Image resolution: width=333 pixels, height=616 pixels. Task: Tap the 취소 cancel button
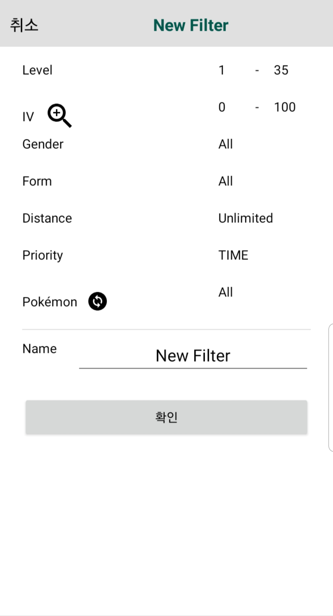(24, 25)
